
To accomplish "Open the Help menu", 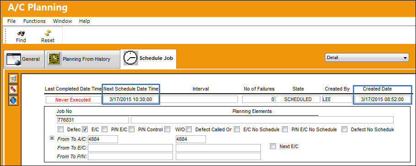I will click(84, 21).
